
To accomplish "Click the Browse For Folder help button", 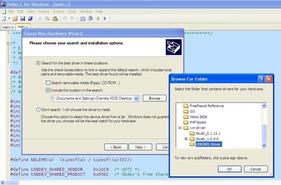I will click(x=261, y=79).
